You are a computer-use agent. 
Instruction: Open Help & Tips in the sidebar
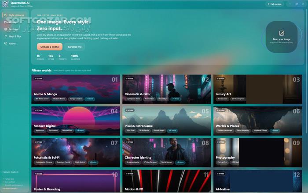[x=15, y=36]
